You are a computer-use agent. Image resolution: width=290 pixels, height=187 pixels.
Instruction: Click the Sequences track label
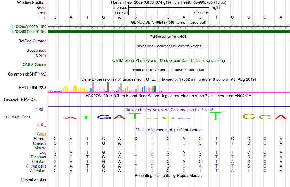coord(36,50)
